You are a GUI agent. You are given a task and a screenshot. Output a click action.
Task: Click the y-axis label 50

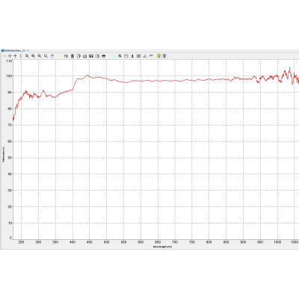[10, 158]
